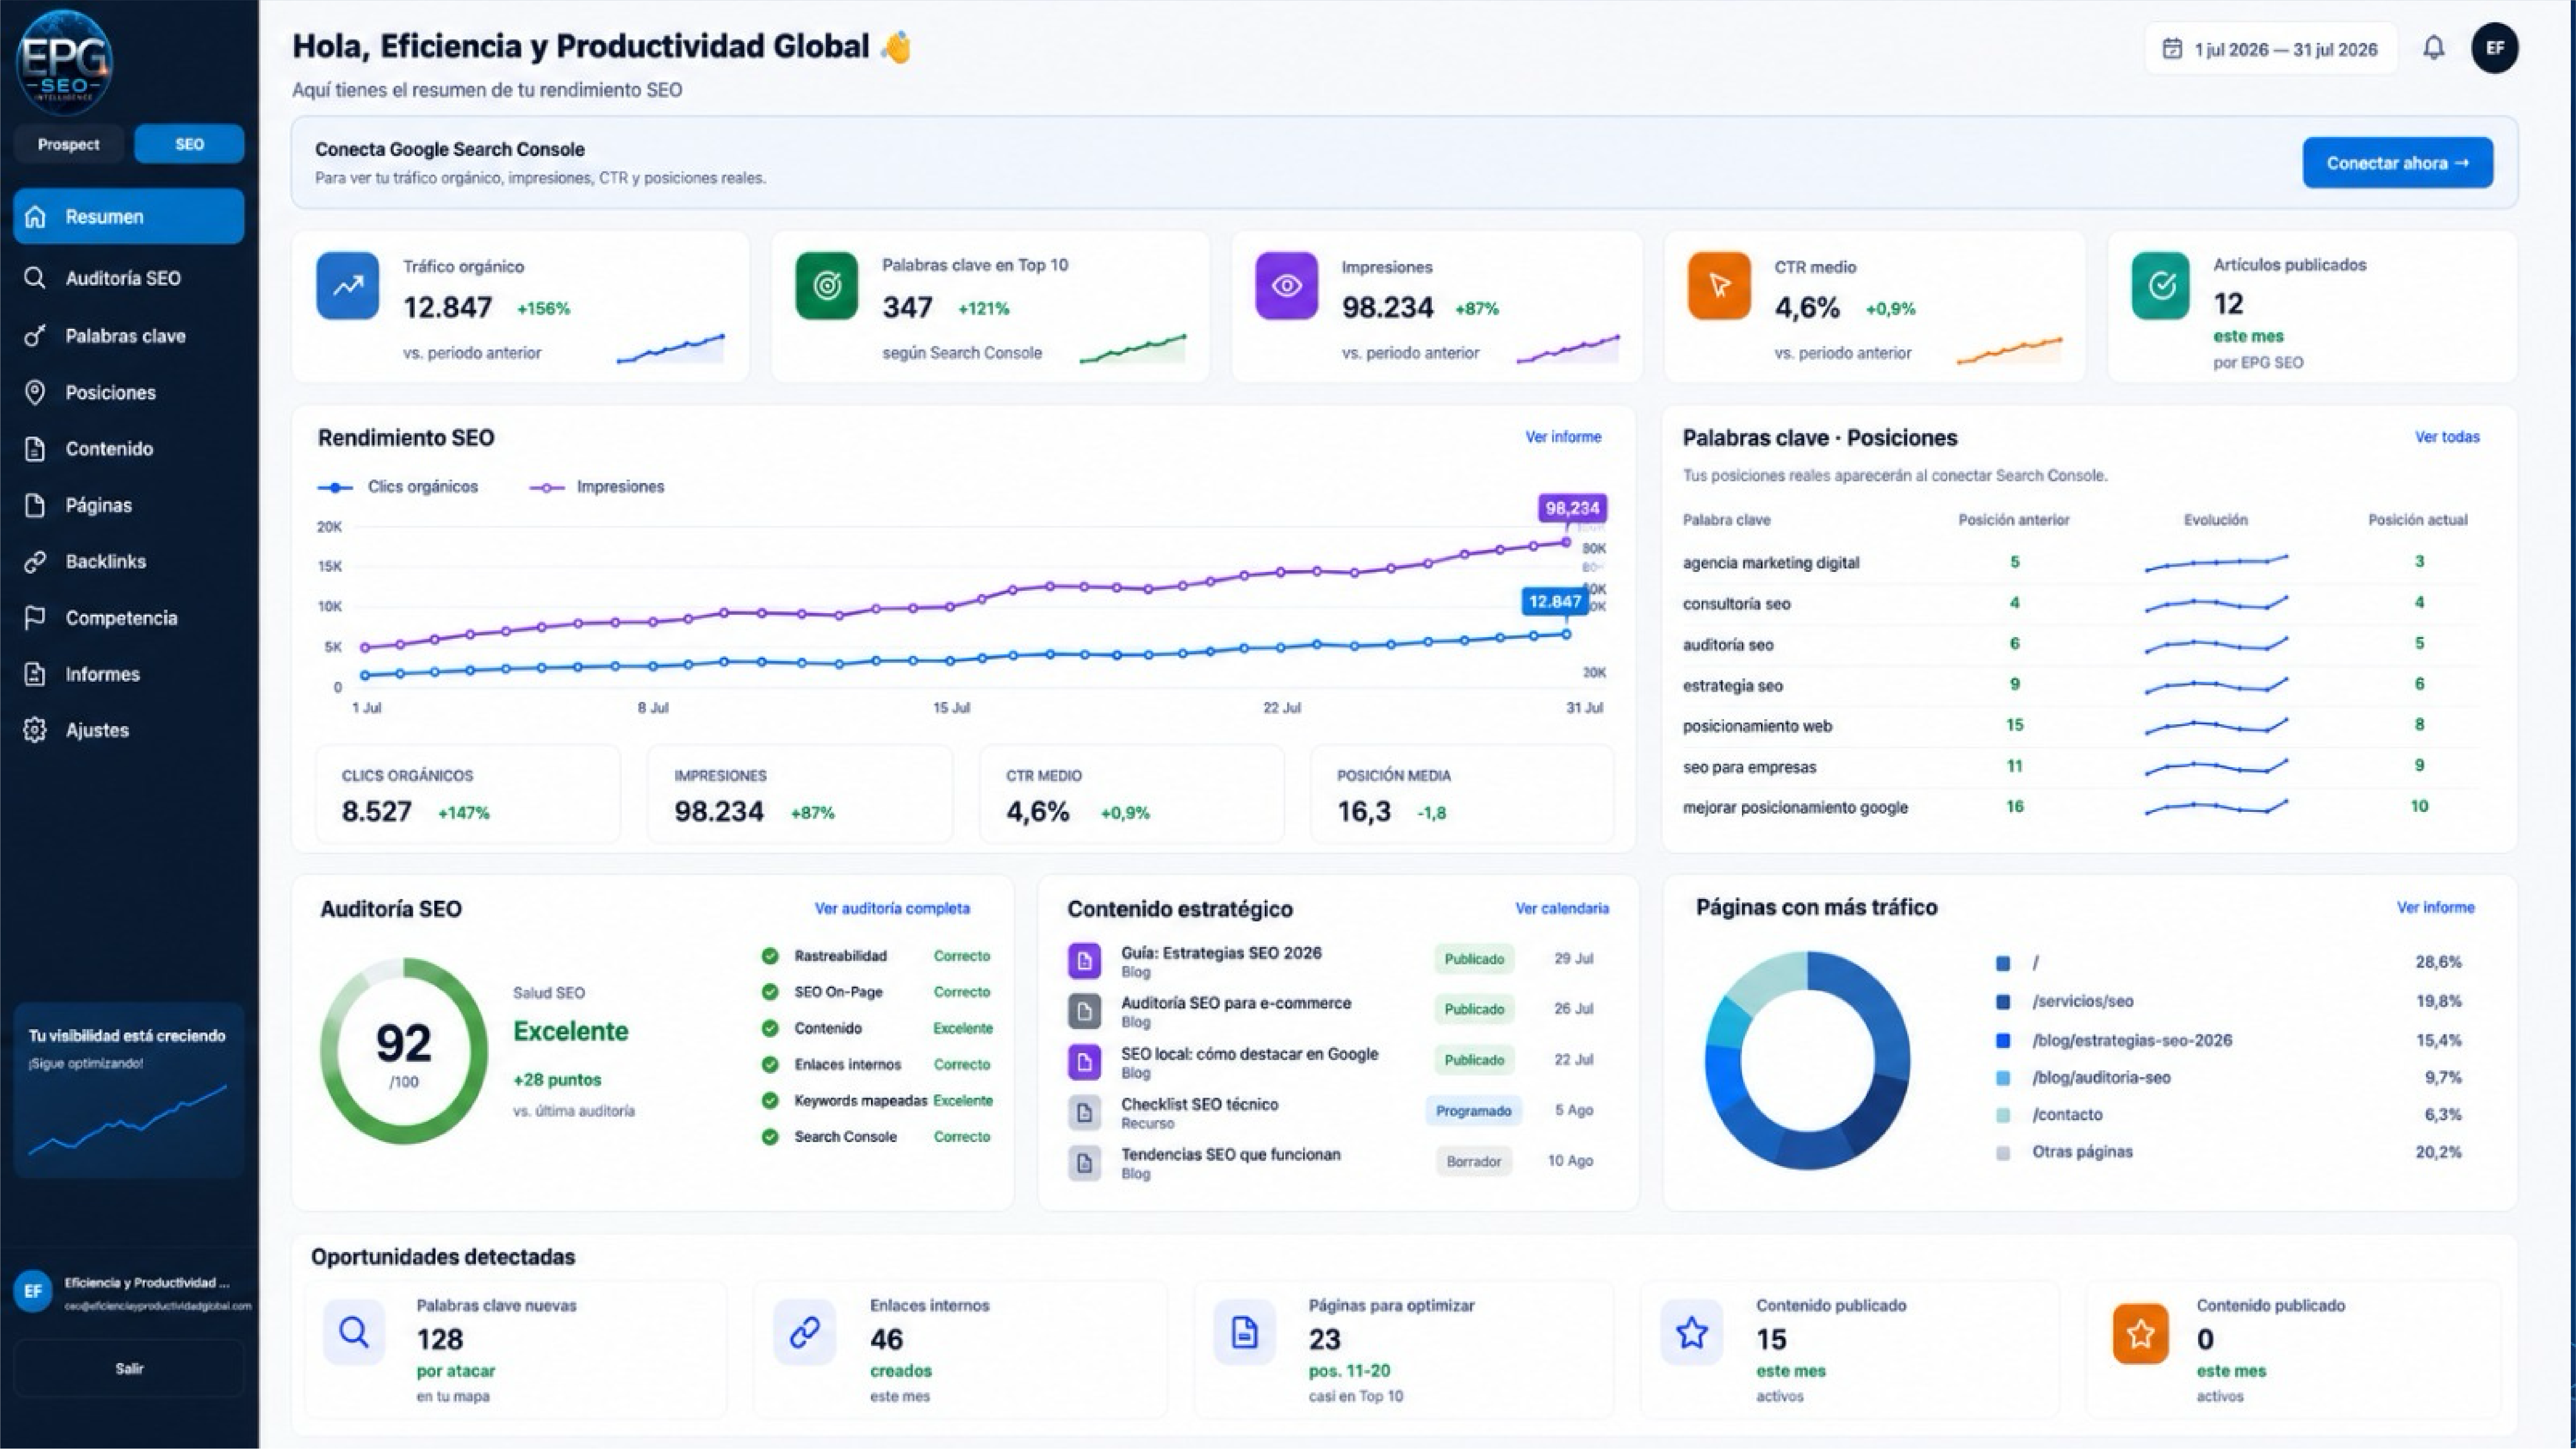
Task: Open Auditoría SEO in the sidebar
Action: coord(129,278)
